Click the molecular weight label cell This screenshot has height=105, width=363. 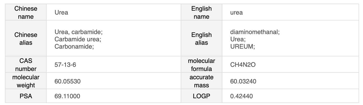26,81
